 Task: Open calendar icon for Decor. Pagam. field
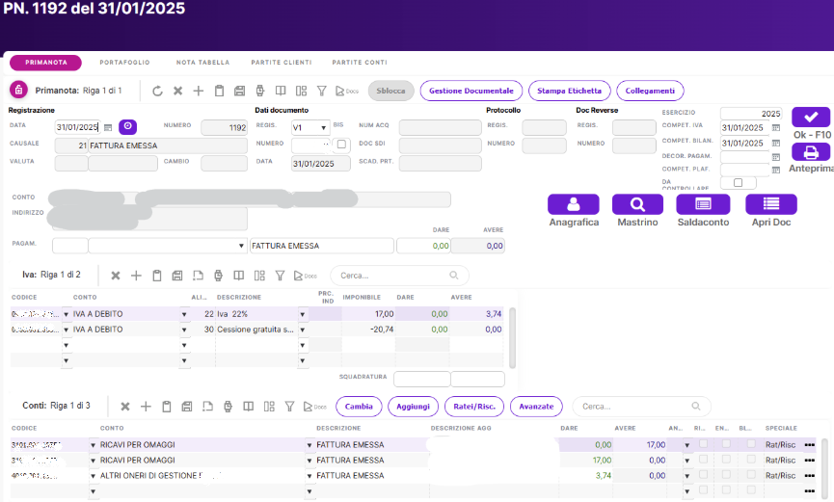(x=776, y=157)
